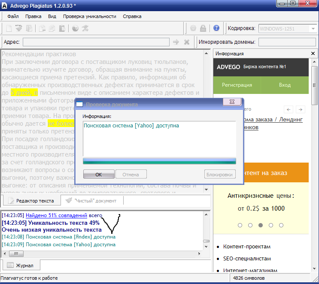Click log entry [14:23:09] Поисковая система [Yahoo]
The width and height of the screenshot is (319, 284).
(58, 245)
